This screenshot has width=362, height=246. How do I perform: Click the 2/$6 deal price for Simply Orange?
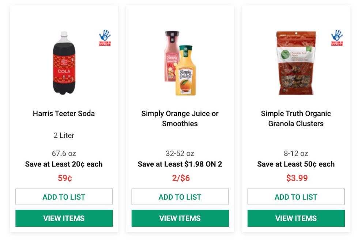coord(180,178)
